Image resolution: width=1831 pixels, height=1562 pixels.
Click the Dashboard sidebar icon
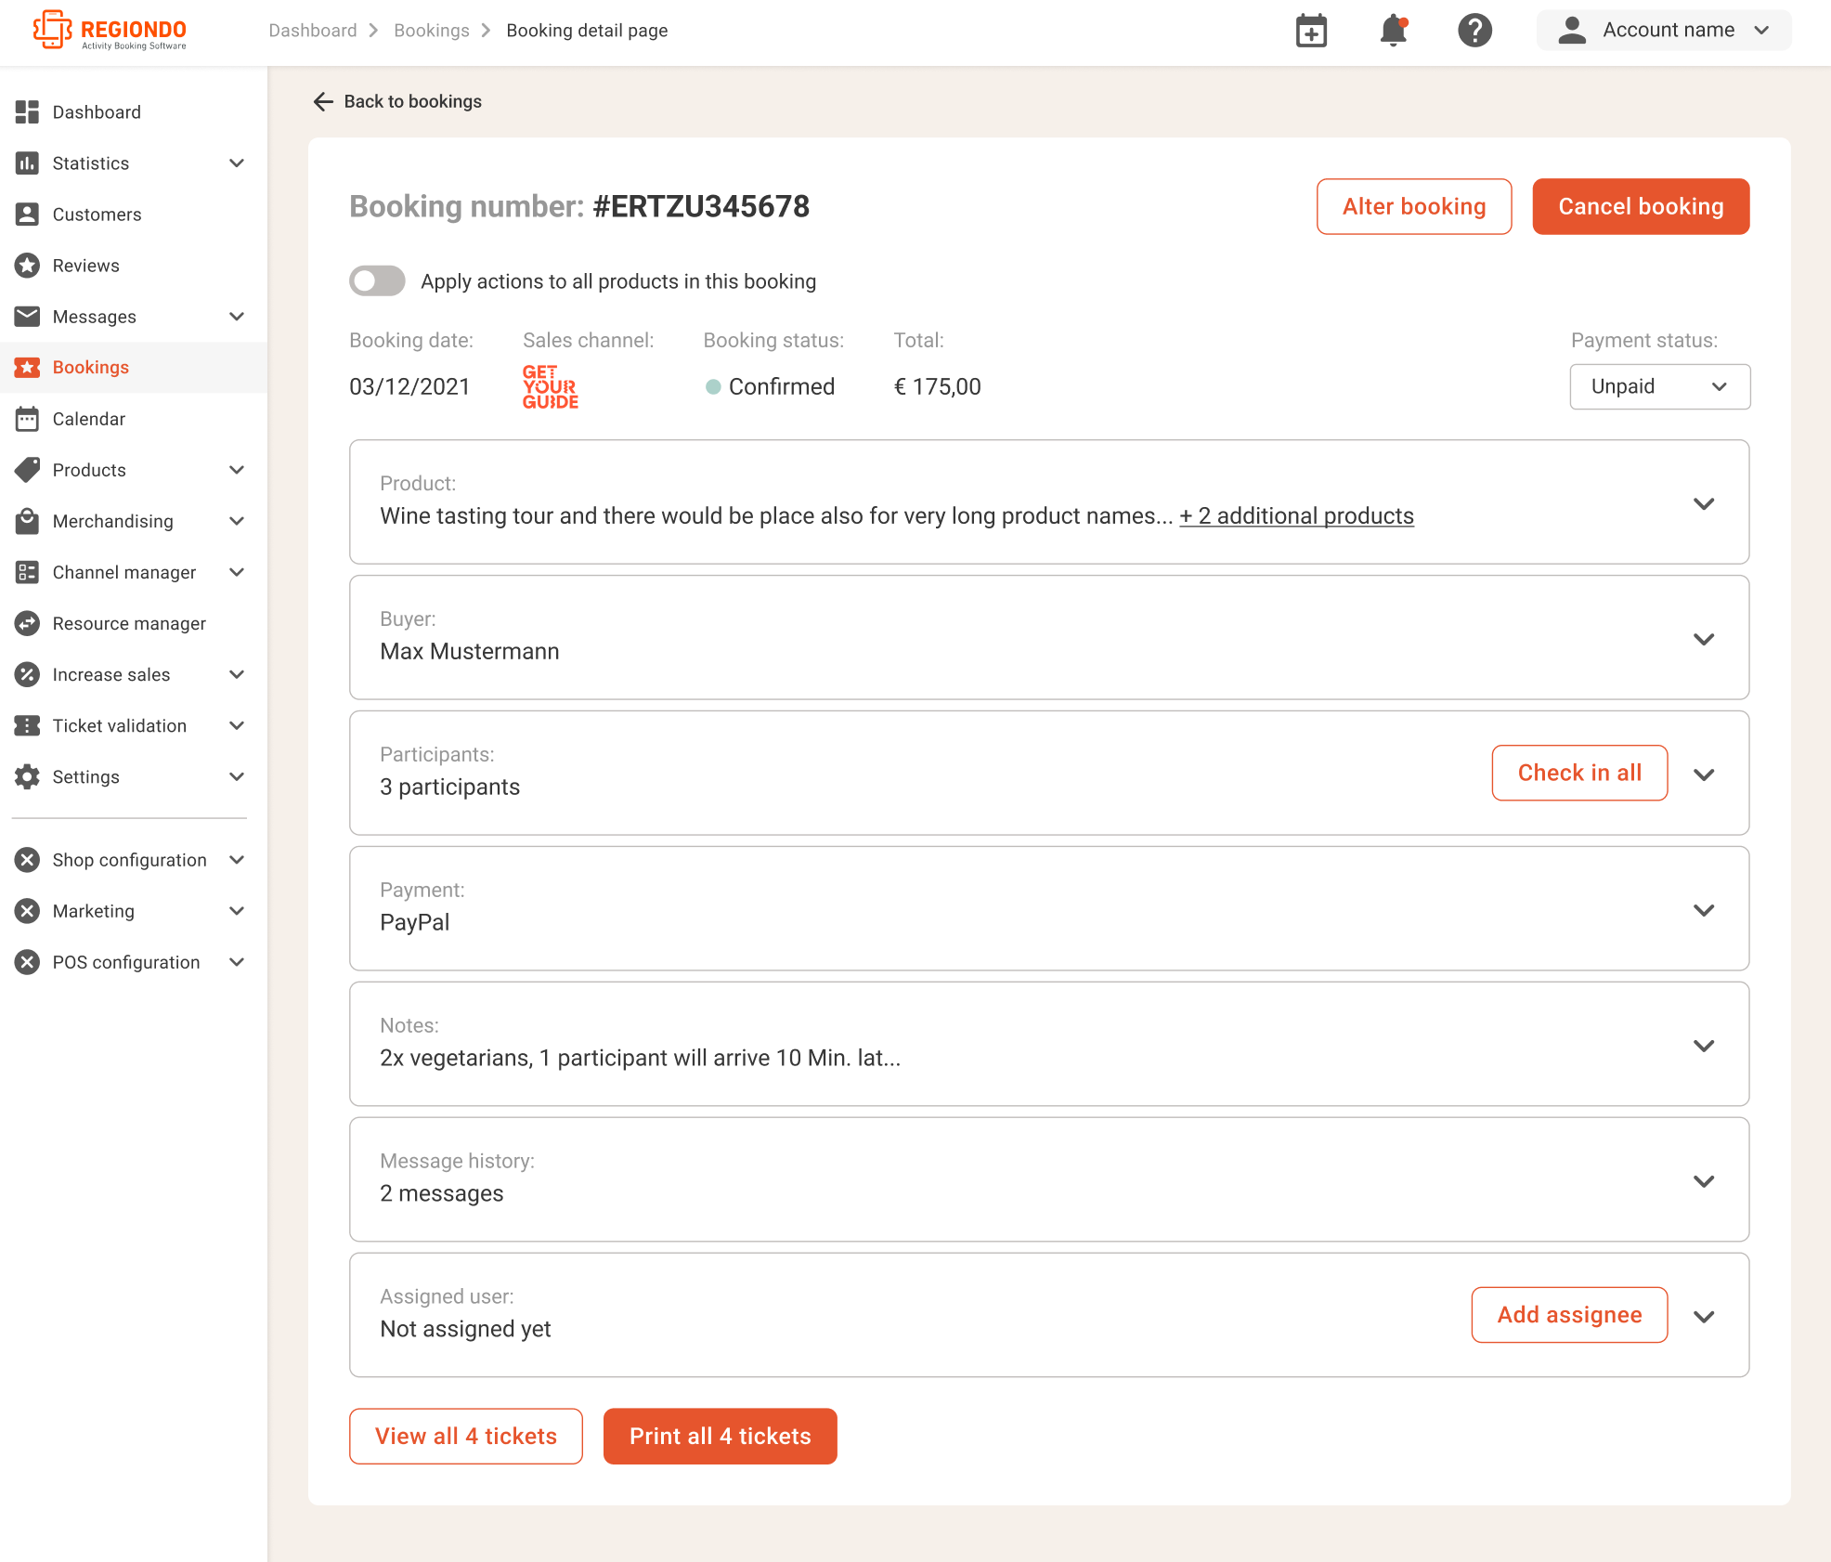[27, 112]
